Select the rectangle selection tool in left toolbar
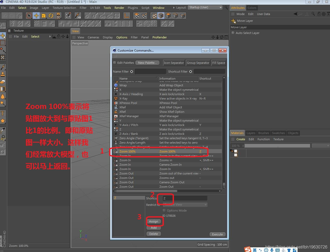The image size is (330, 252). (x=3, y=43)
